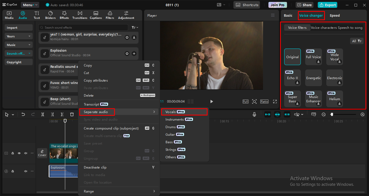Expand the Music category dropdown
This screenshot has height=196, width=369.
pos(18,45)
